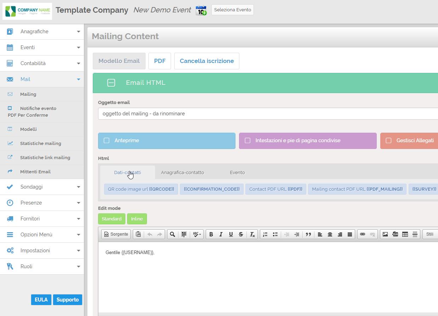The image size is (438, 316).
Task: Insert a table using the toolbar icon
Action: point(405,234)
